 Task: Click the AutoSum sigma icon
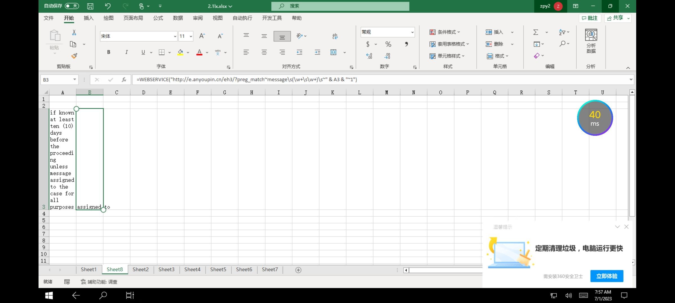point(536,32)
